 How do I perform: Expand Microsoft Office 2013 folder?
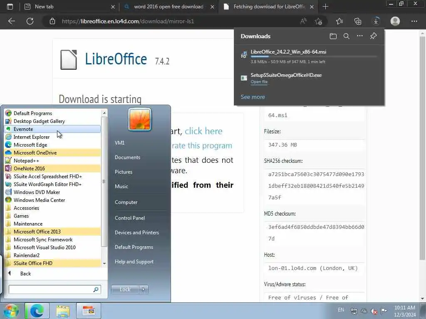click(52, 232)
